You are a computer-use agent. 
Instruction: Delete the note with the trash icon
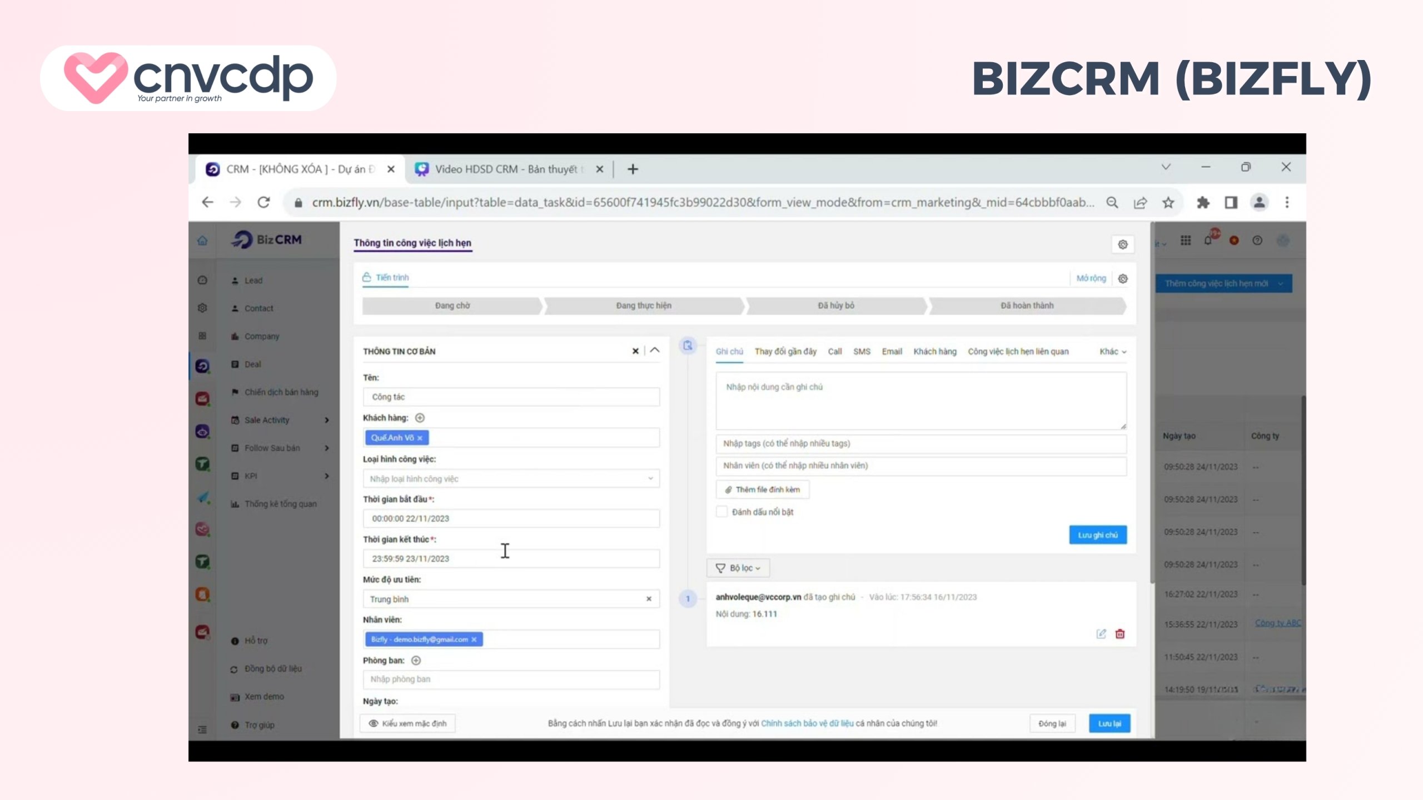coord(1120,634)
